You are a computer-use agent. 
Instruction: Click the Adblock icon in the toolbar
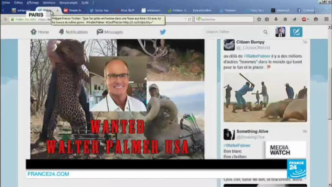pyautogui.click(x=304, y=19)
